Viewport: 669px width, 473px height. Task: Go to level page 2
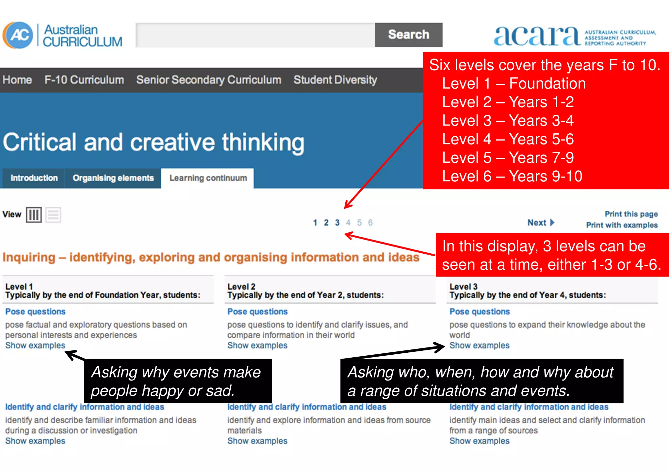pyautogui.click(x=326, y=223)
